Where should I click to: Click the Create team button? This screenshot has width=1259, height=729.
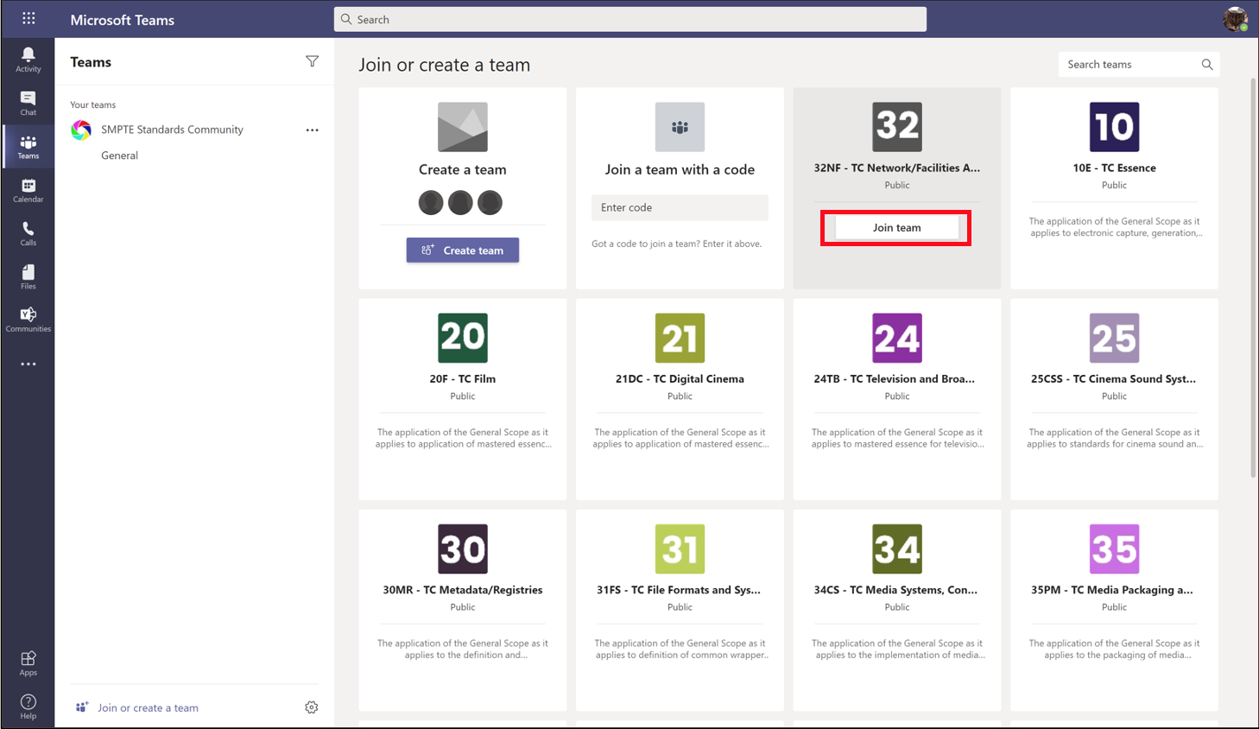pyautogui.click(x=462, y=250)
